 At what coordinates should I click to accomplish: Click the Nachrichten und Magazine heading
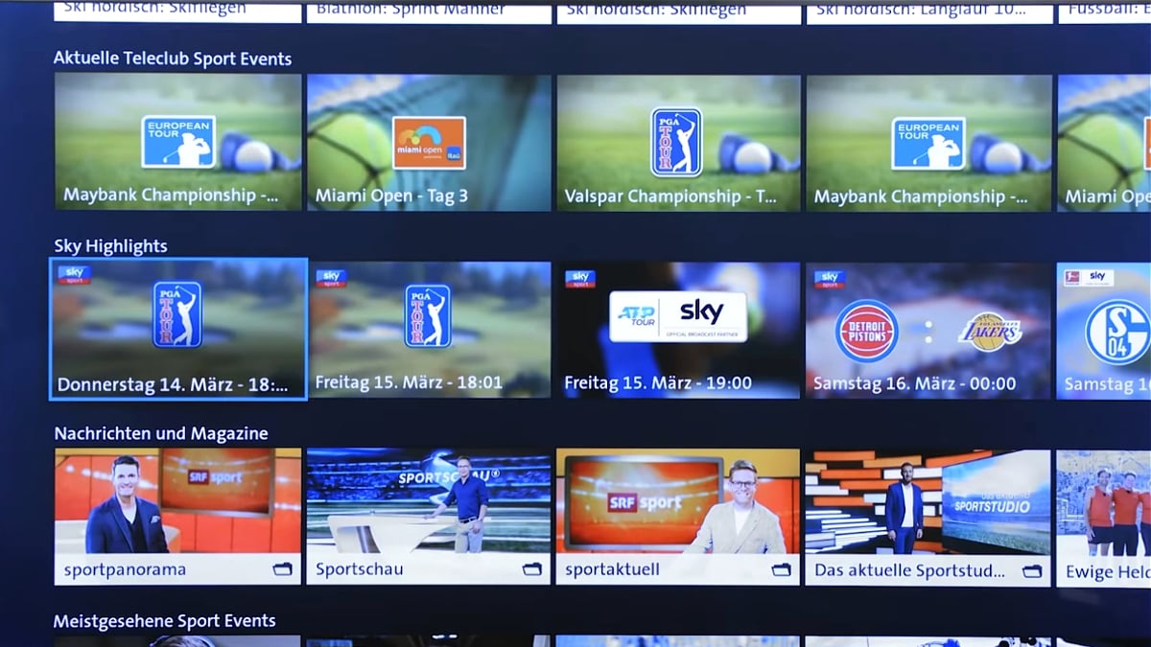[161, 433]
